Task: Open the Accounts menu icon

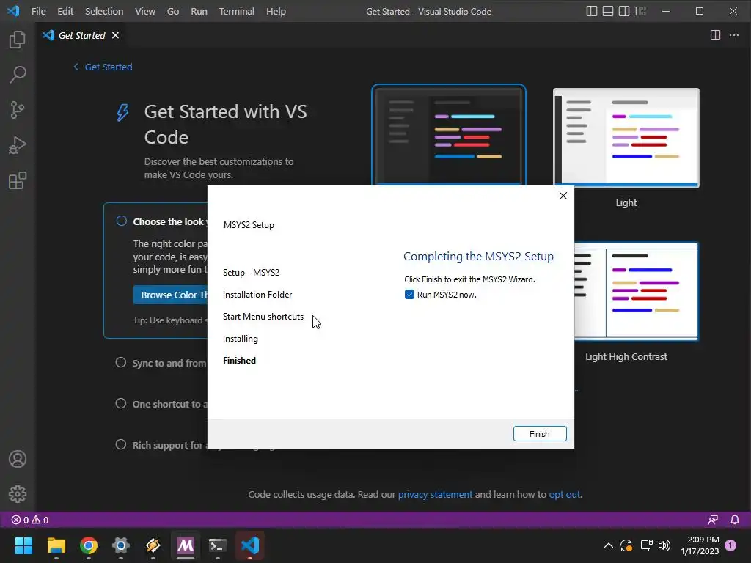Action: click(18, 459)
